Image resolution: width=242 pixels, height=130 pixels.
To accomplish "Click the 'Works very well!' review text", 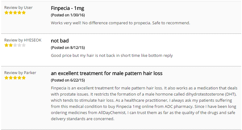I will [120, 23].
